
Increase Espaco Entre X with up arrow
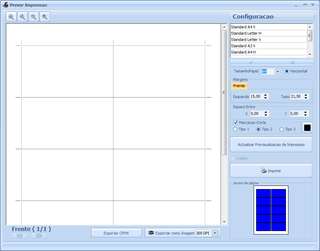click(x=266, y=112)
